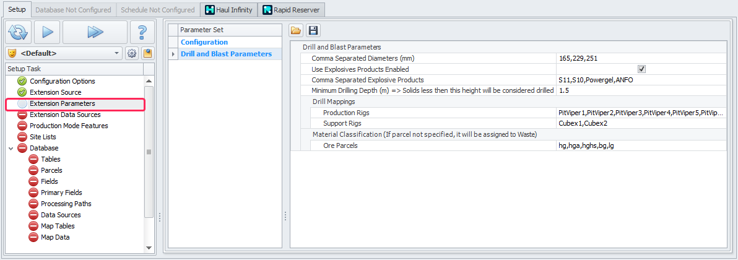Edit explosive products value S11,S10,Powergel,ANFO
738x260 pixels.
(641, 80)
